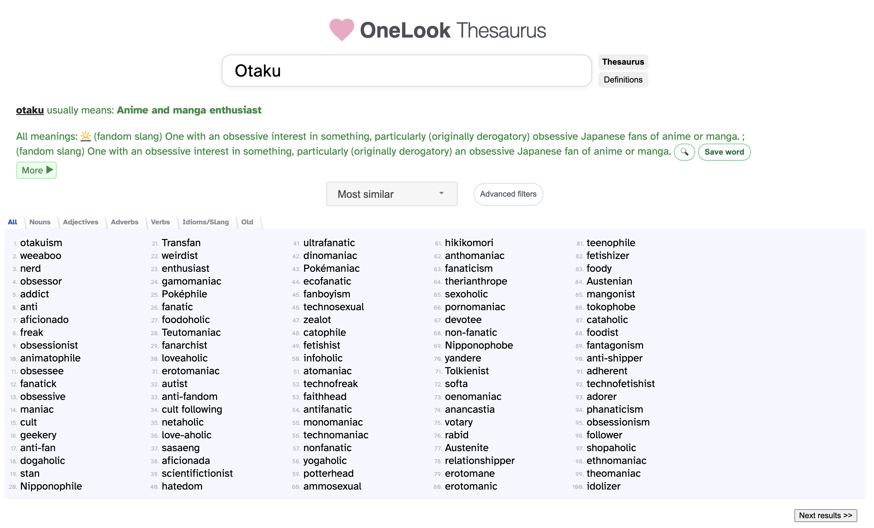Switch to the Idioms/Slang tab
Screen dimensions: 874x528
tap(206, 222)
